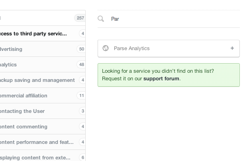251x161 pixels.
Task: Open the Advertising category
Action: coord(43,49)
